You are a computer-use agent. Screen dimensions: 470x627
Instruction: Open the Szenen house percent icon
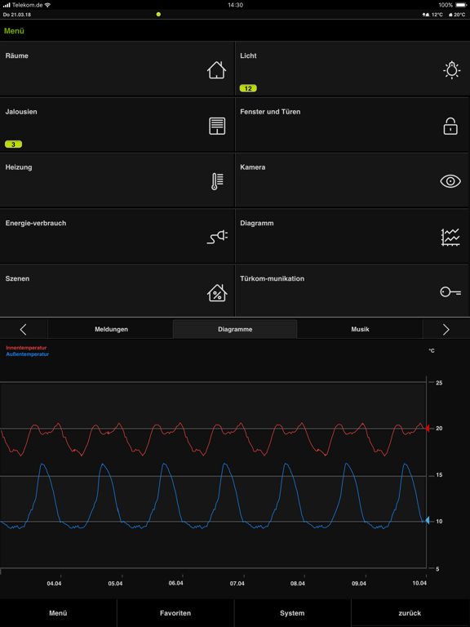pyautogui.click(x=217, y=293)
